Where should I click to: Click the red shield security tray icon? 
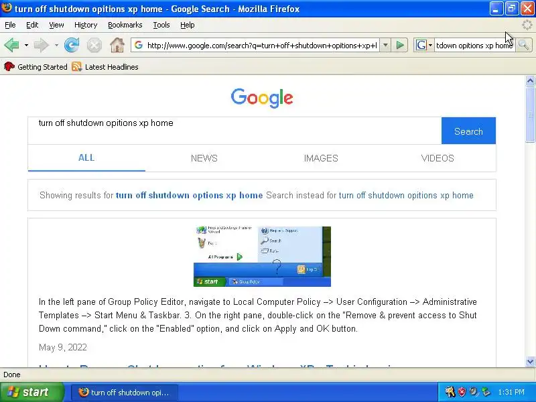coord(462,392)
